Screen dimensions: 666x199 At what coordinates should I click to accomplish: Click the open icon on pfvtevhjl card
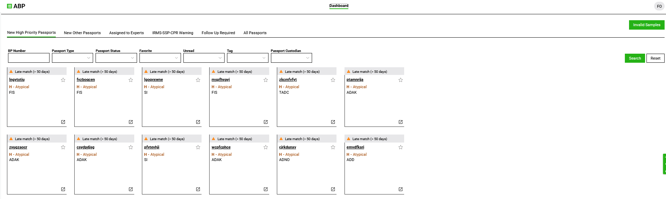coord(198,189)
